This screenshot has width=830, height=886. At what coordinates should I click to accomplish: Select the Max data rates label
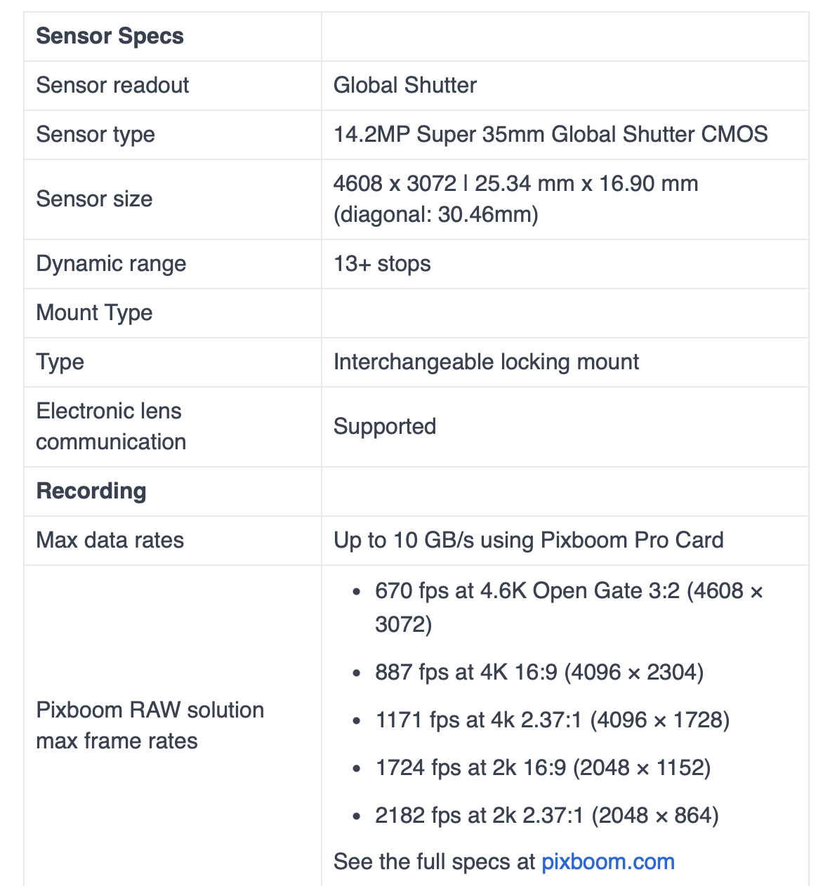click(x=110, y=541)
